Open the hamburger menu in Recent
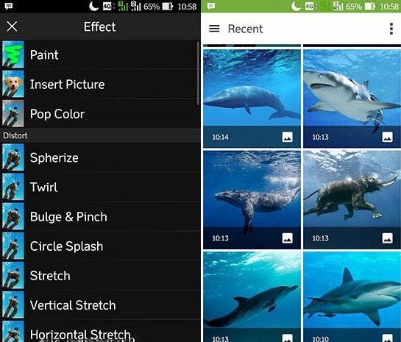This screenshot has height=342, width=401. (214, 29)
